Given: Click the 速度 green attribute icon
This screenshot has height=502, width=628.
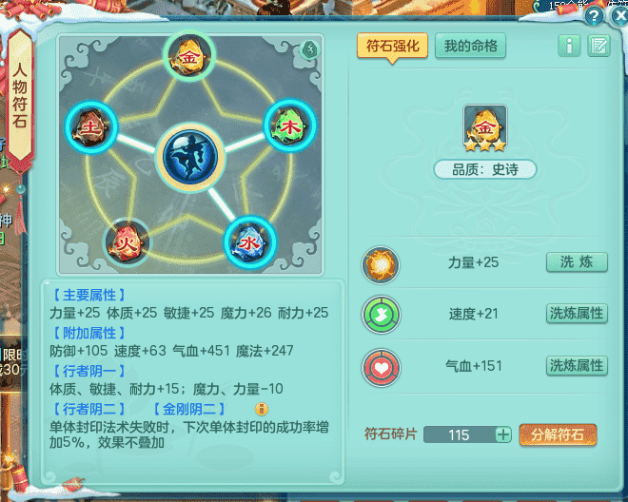Looking at the screenshot, I should point(382,315).
